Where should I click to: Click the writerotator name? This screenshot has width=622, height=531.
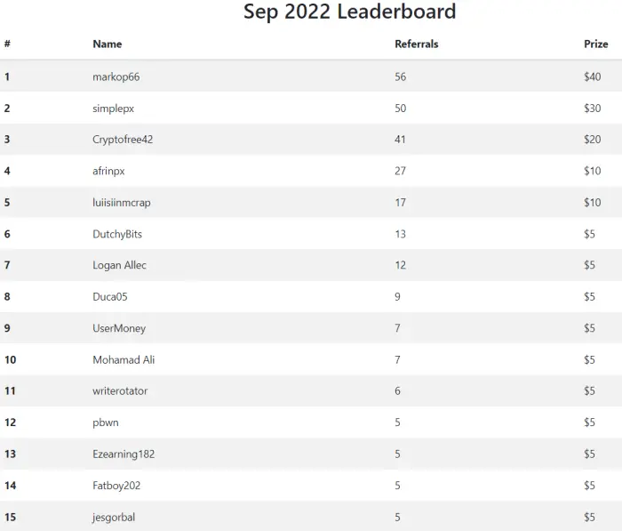click(120, 391)
